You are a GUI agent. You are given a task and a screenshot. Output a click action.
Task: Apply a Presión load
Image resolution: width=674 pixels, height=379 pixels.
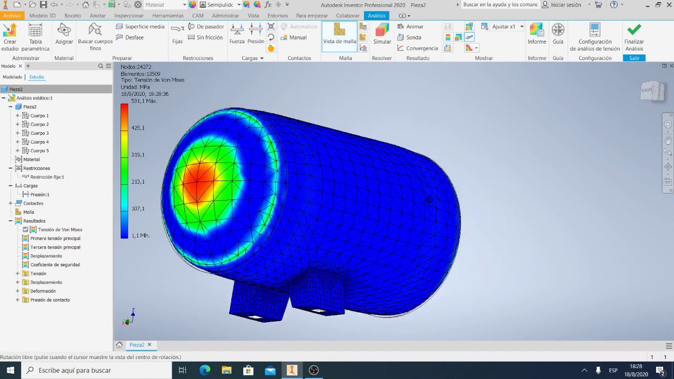(255, 34)
